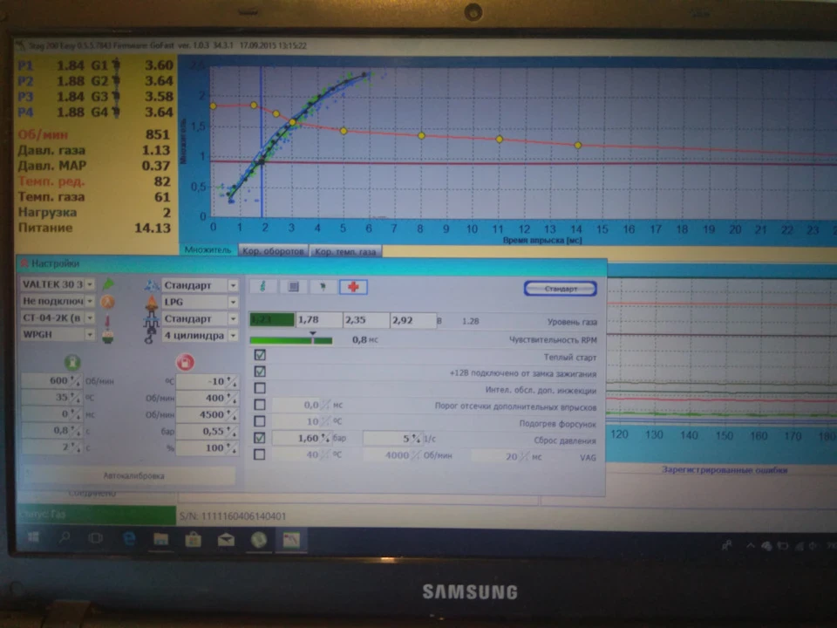Enable 'Подогрев форсунок' checkbox

[x=260, y=421]
